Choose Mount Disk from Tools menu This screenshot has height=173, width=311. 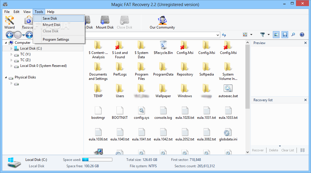point(59,25)
